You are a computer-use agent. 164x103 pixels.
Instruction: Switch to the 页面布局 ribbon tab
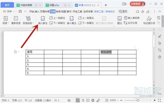click(45, 11)
